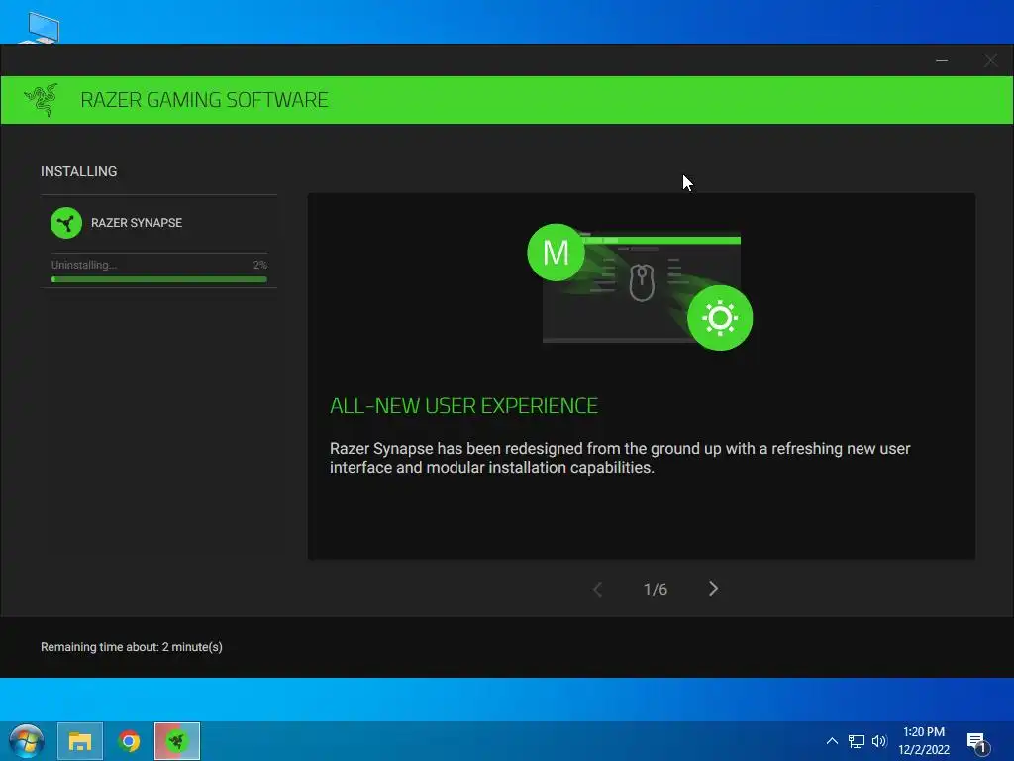The image size is (1014, 761).
Task: Select the Razer Synapse module icon
Action: click(x=66, y=223)
